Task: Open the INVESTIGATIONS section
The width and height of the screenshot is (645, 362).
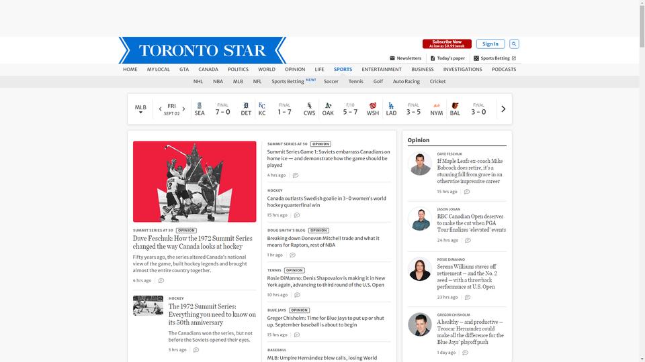Action: click(x=462, y=69)
